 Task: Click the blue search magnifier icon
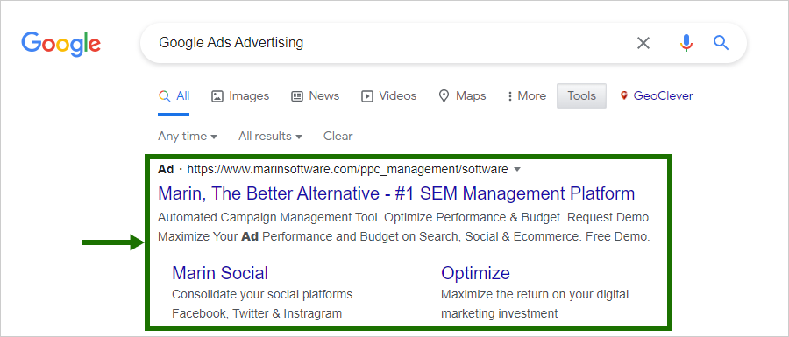(721, 43)
